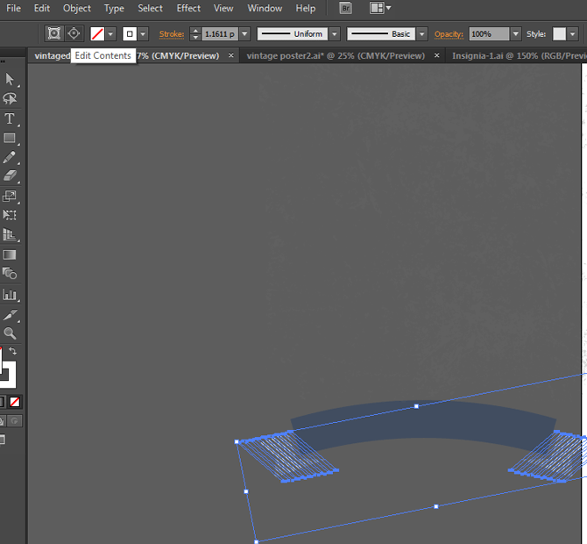Select the Gradient tool
Screen dimensions: 587x544
click(11, 254)
